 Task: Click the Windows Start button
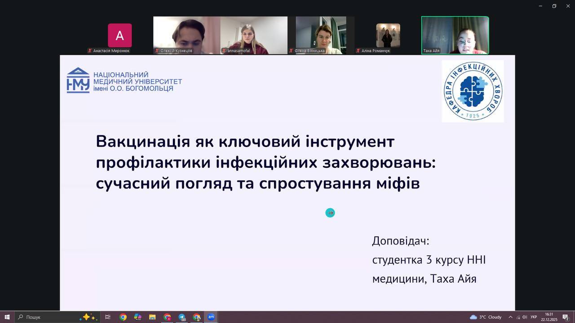pos(7,317)
